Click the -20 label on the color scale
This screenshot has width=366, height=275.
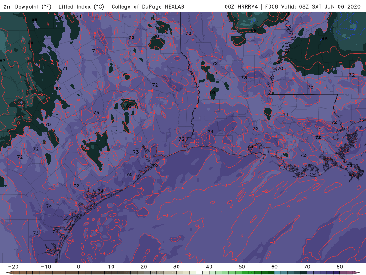(x=13, y=267)
